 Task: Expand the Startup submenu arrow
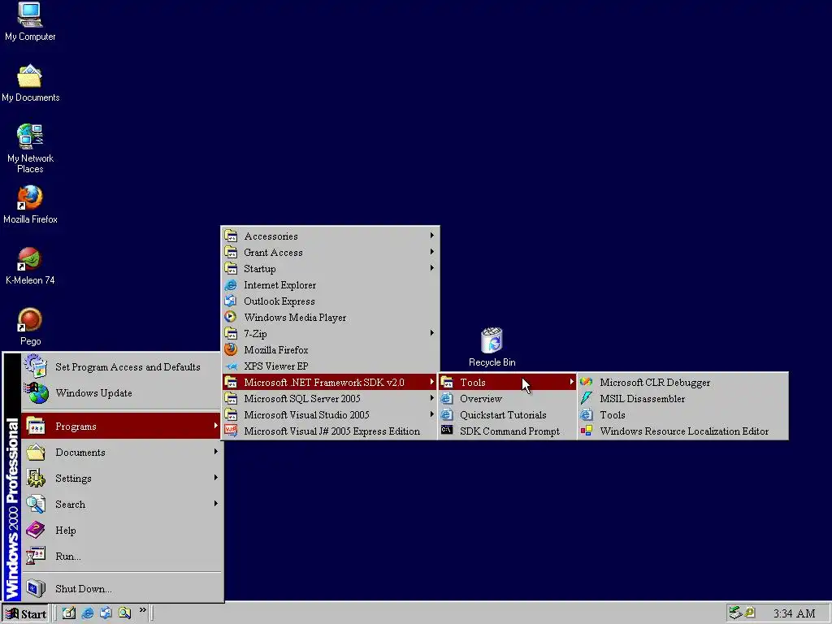(x=432, y=268)
